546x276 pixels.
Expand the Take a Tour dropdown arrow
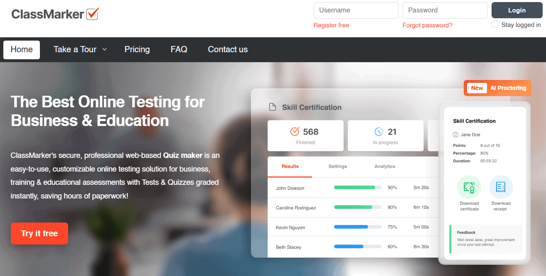(105, 49)
